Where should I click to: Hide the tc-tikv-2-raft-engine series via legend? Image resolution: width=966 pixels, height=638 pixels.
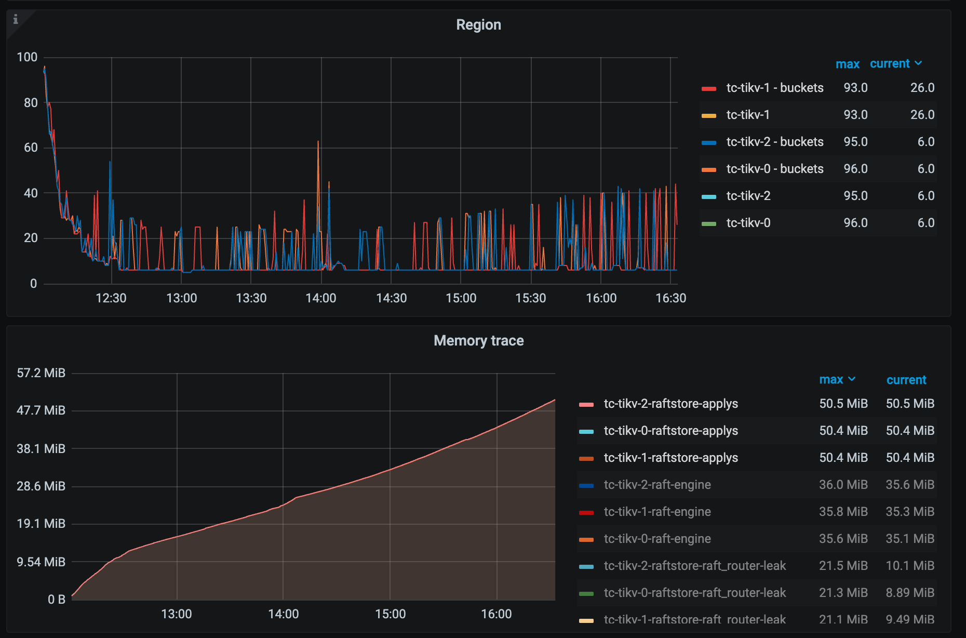657,484
